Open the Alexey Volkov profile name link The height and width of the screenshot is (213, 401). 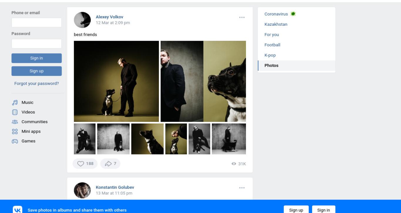click(x=109, y=17)
